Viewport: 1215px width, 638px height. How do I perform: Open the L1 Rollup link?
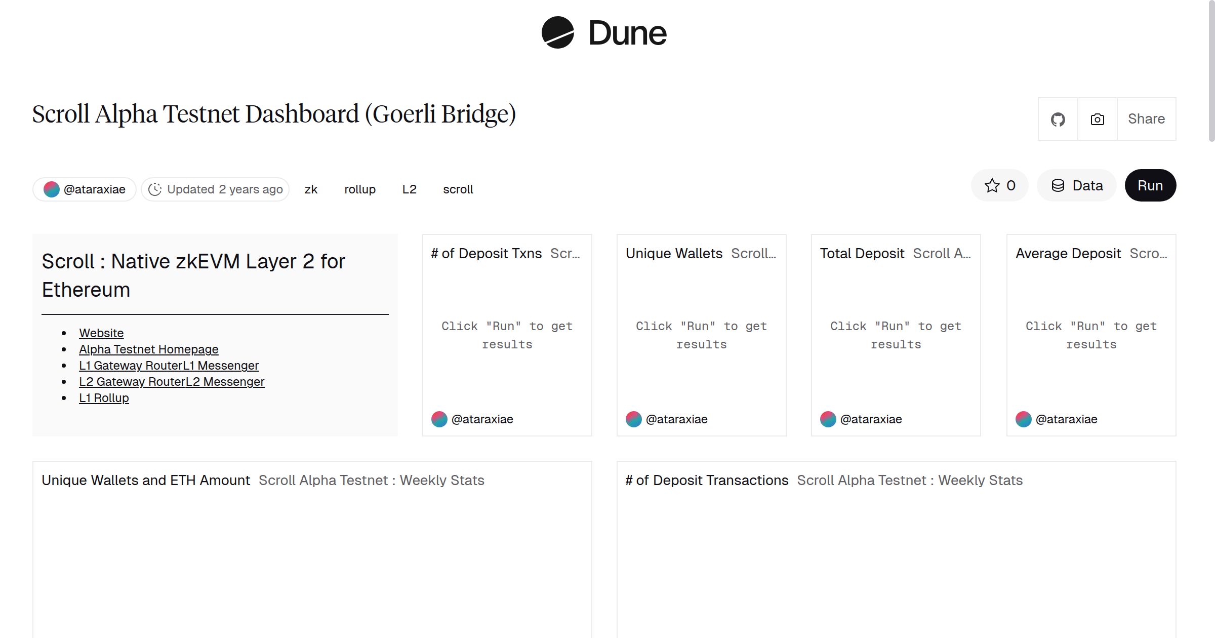(103, 397)
